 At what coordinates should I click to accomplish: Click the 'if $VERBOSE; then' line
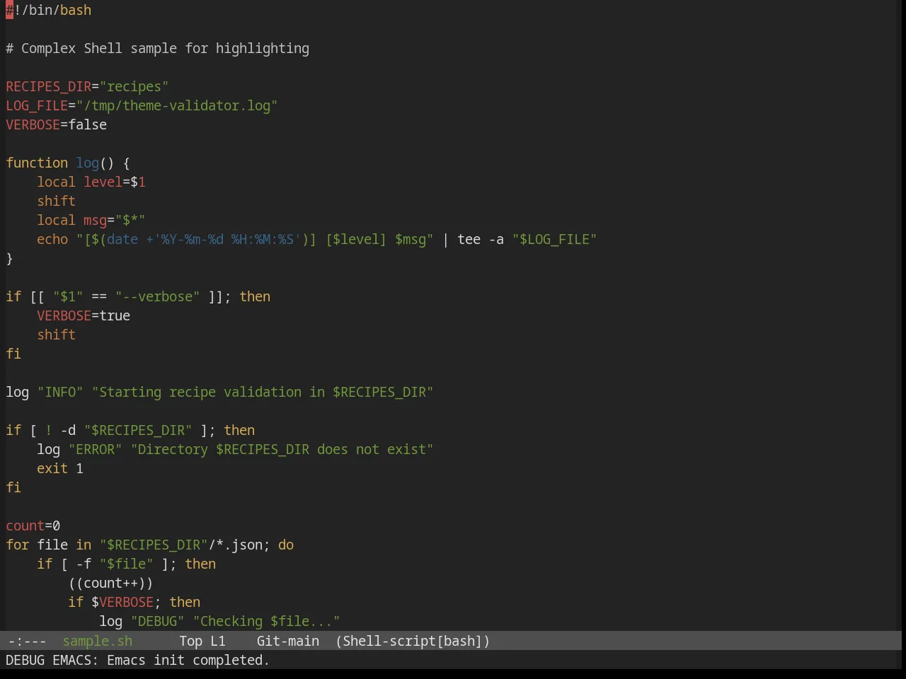[134, 602]
